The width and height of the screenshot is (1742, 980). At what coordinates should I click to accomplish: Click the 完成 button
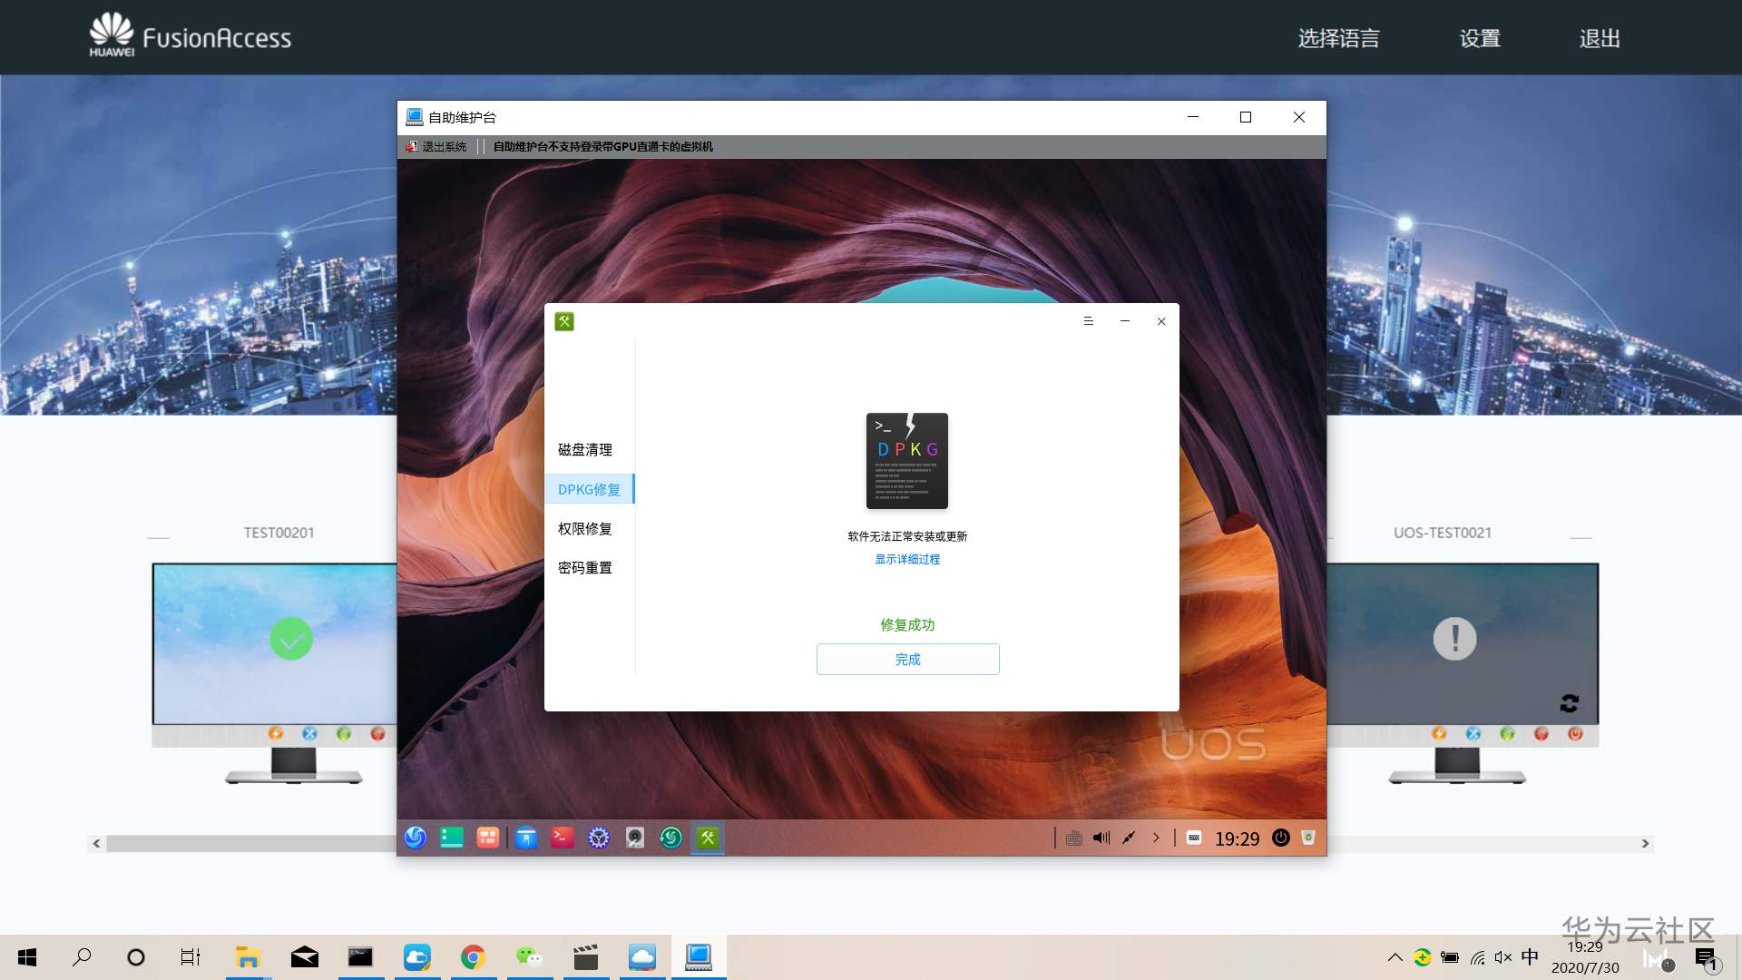907,660
